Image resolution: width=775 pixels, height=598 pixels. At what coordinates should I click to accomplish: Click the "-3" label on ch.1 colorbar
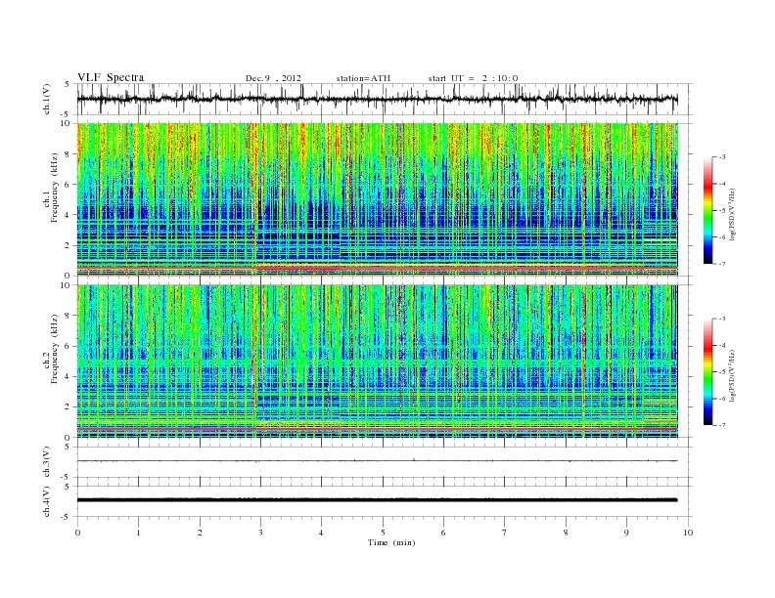pyautogui.click(x=721, y=157)
